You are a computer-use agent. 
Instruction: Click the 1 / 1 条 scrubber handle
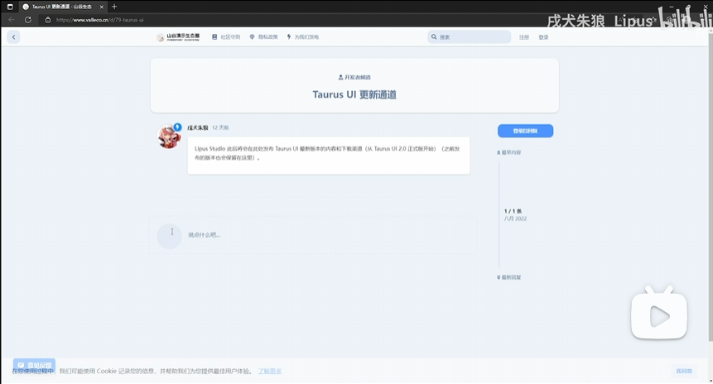coord(513,214)
